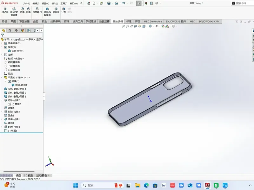Open the 插入(I) menu

coord(55,3)
